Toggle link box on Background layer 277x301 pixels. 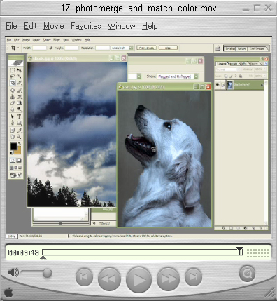coord(223,85)
